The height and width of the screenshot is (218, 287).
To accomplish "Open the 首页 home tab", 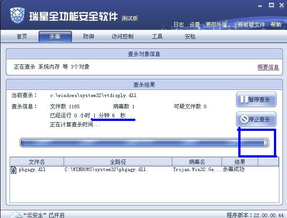I will click(22, 37).
